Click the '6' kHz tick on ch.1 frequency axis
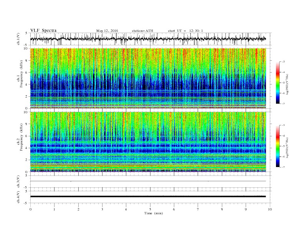 (x=27, y=73)
